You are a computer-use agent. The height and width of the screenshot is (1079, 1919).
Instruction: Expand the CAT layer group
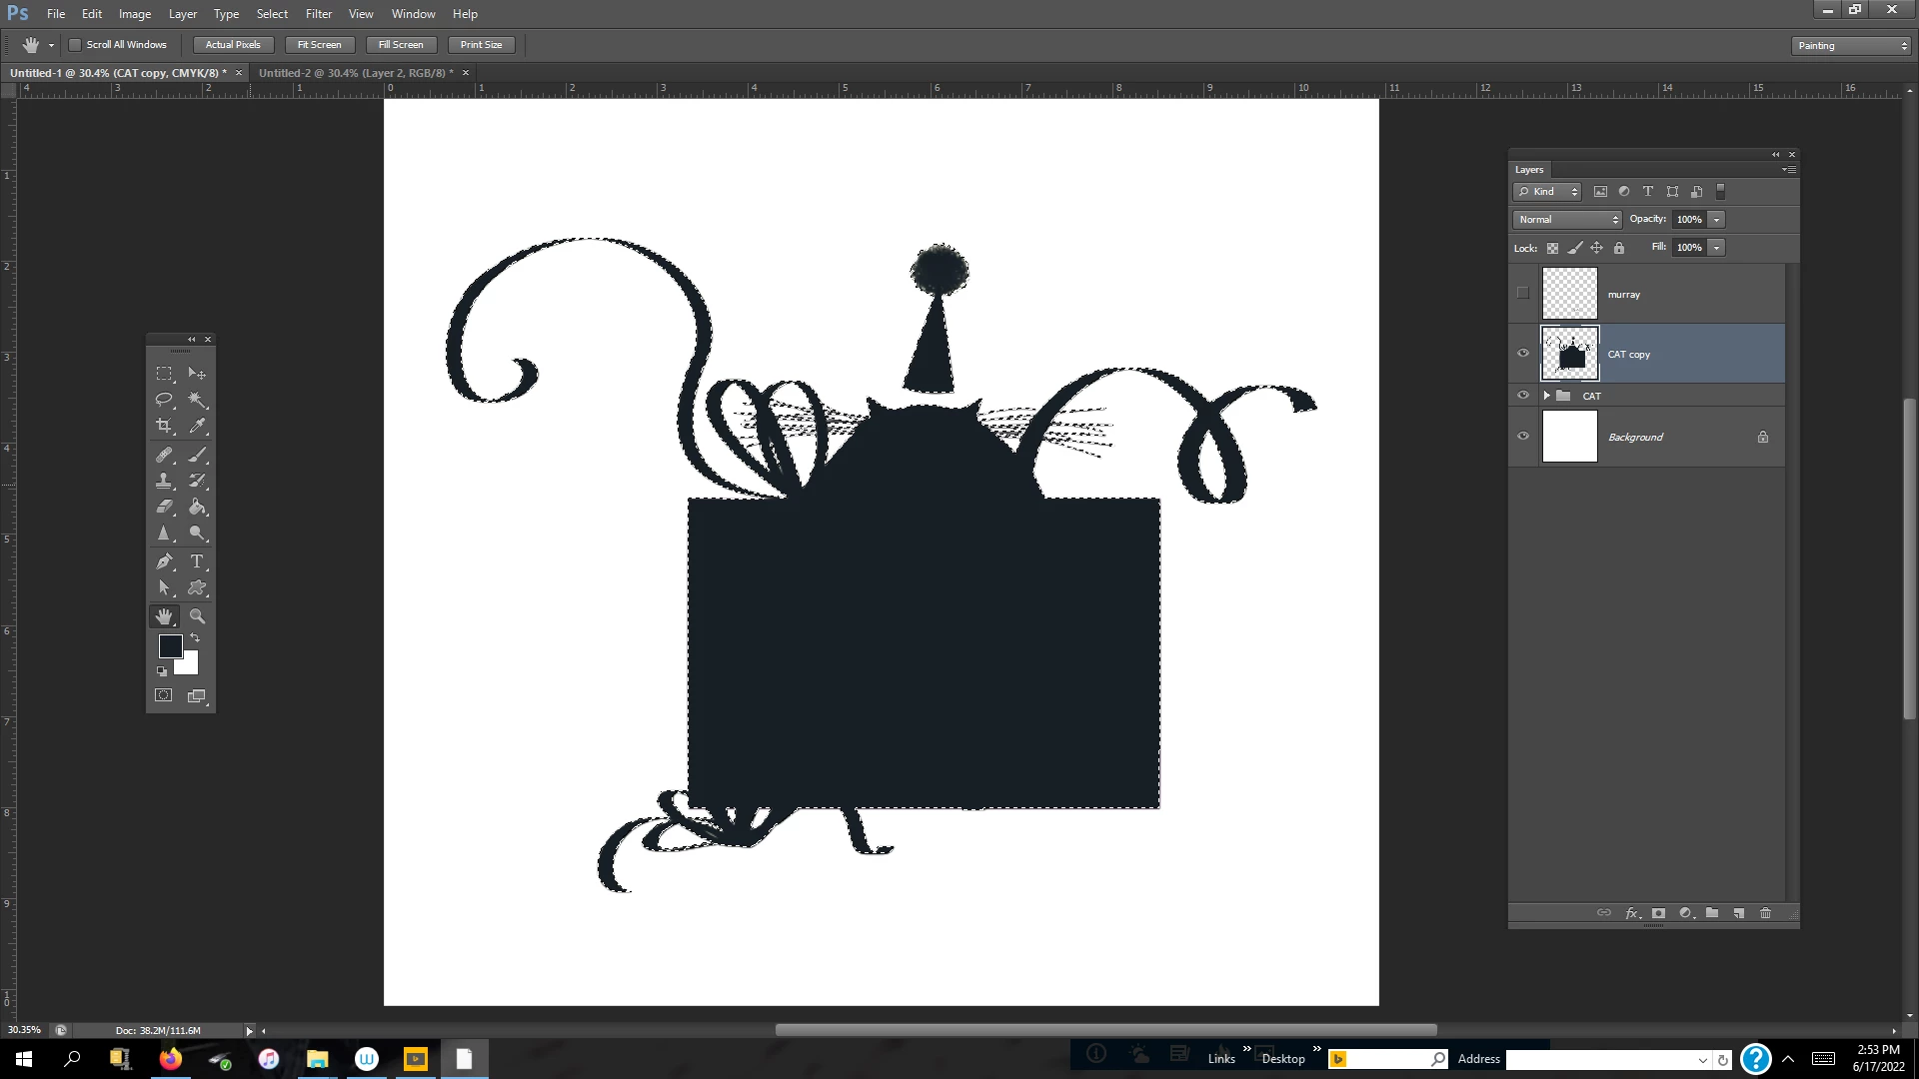pos(1547,396)
